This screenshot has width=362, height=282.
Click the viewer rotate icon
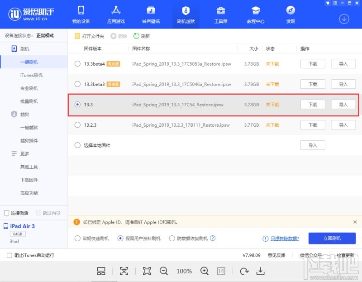coord(244,271)
